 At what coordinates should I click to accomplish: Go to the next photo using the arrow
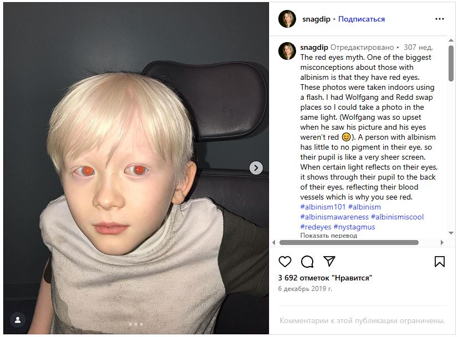[256, 168]
